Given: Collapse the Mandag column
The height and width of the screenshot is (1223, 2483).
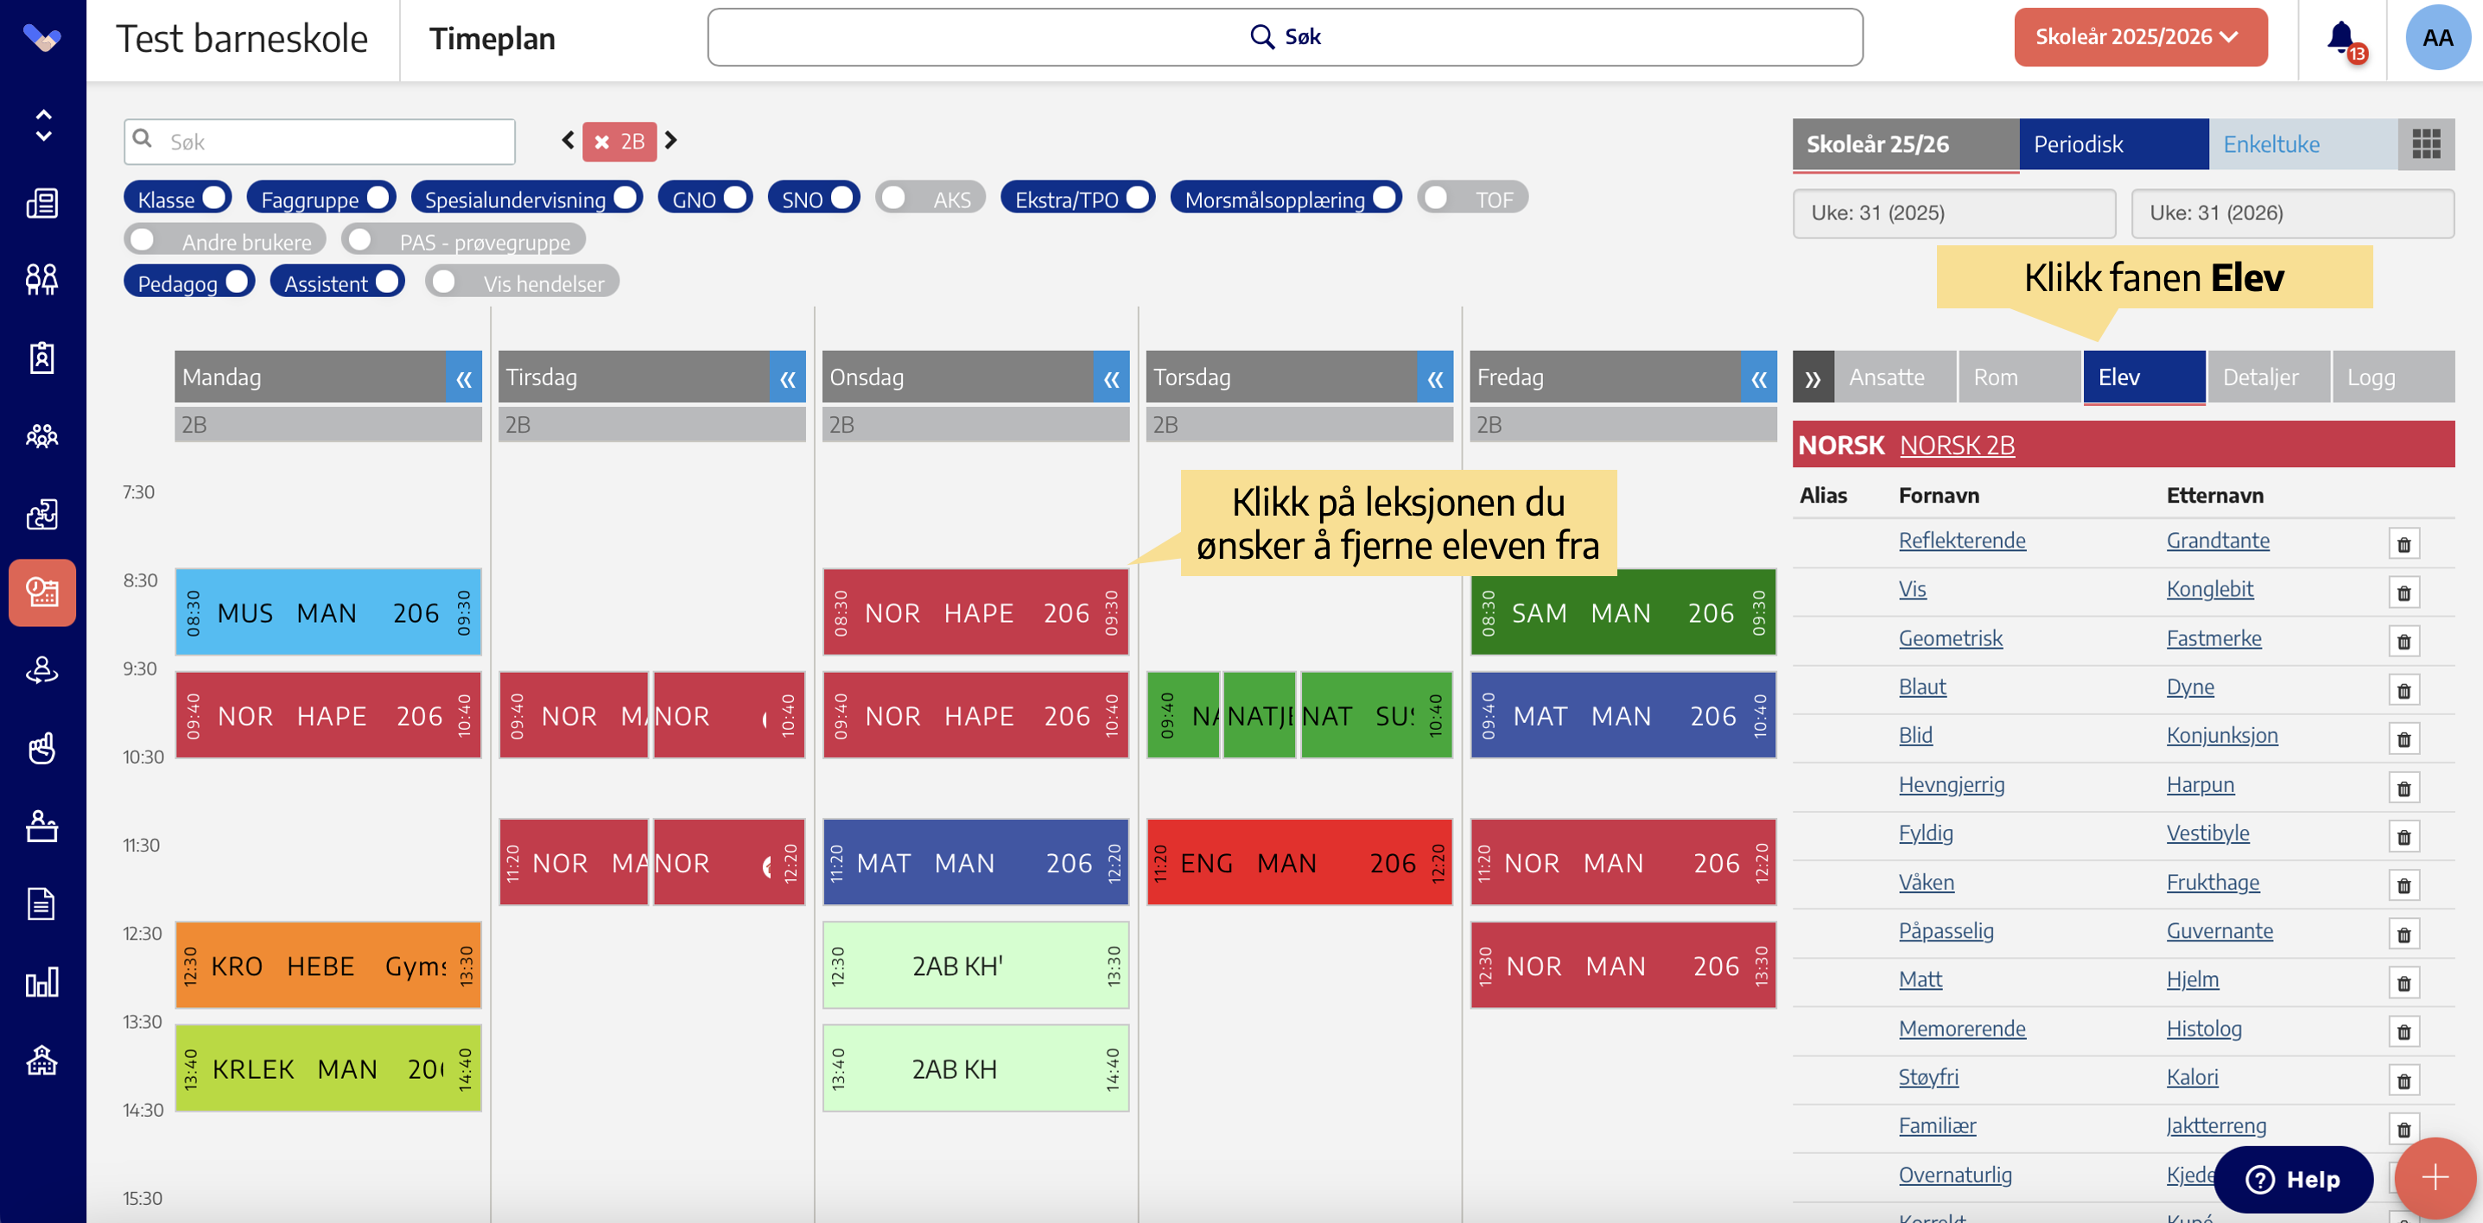Looking at the screenshot, I should point(464,377).
